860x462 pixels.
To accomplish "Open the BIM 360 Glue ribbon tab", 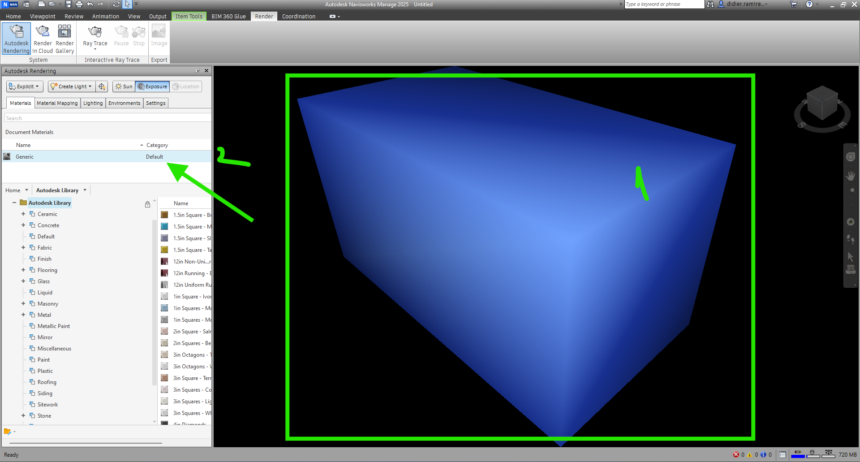I will [228, 17].
